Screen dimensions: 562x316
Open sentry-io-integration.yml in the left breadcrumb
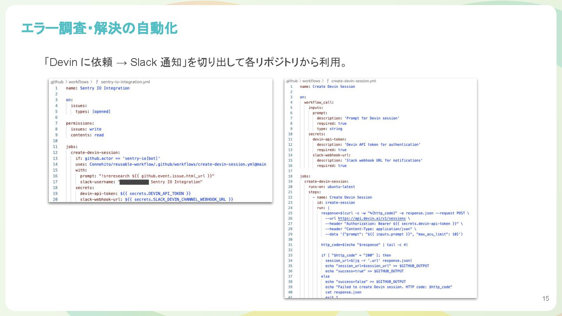pos(125,82)
